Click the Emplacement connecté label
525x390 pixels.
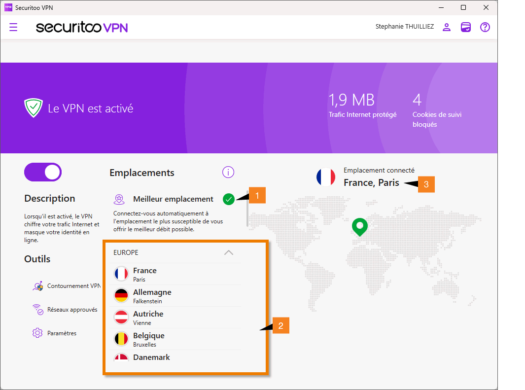(379, 171)
